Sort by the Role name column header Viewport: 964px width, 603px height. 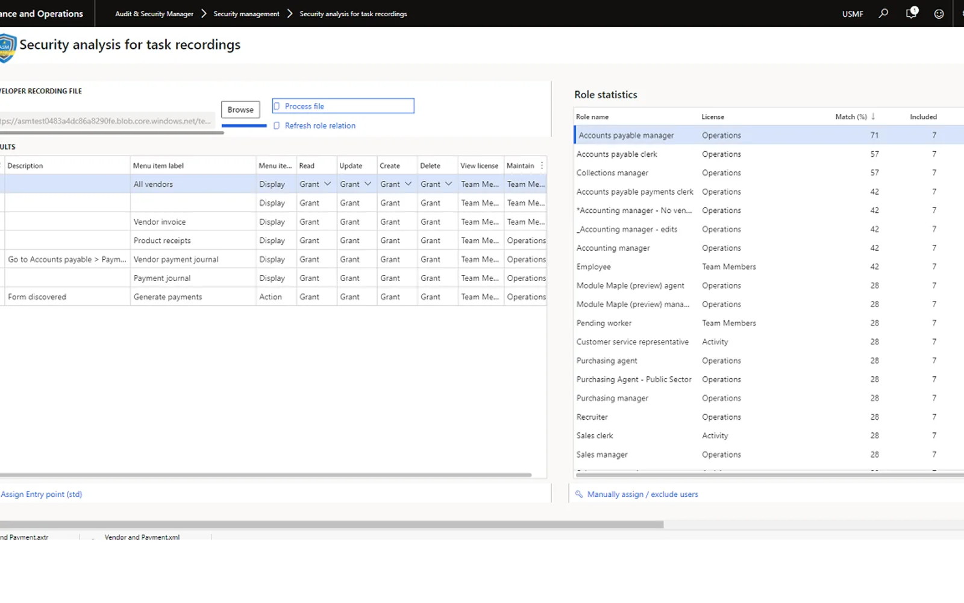pyautogui.click(x=592, y=116)
